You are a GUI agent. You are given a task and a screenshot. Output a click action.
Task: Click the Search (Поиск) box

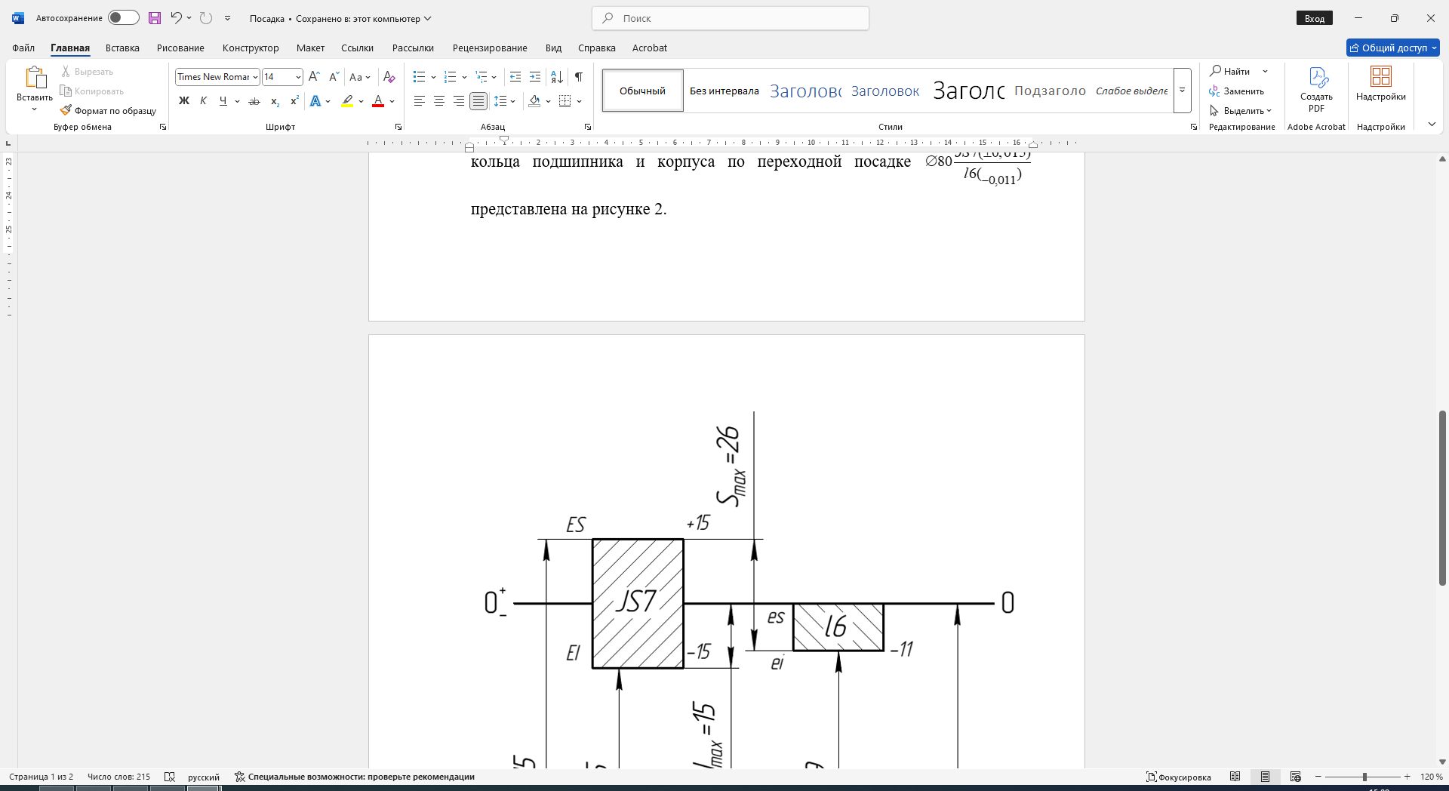(731, 18)
